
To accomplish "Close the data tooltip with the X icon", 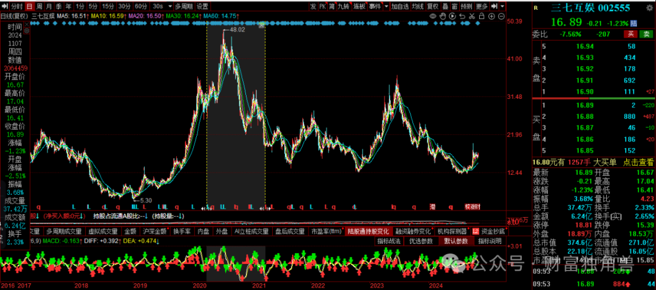I will coord(26,24).
